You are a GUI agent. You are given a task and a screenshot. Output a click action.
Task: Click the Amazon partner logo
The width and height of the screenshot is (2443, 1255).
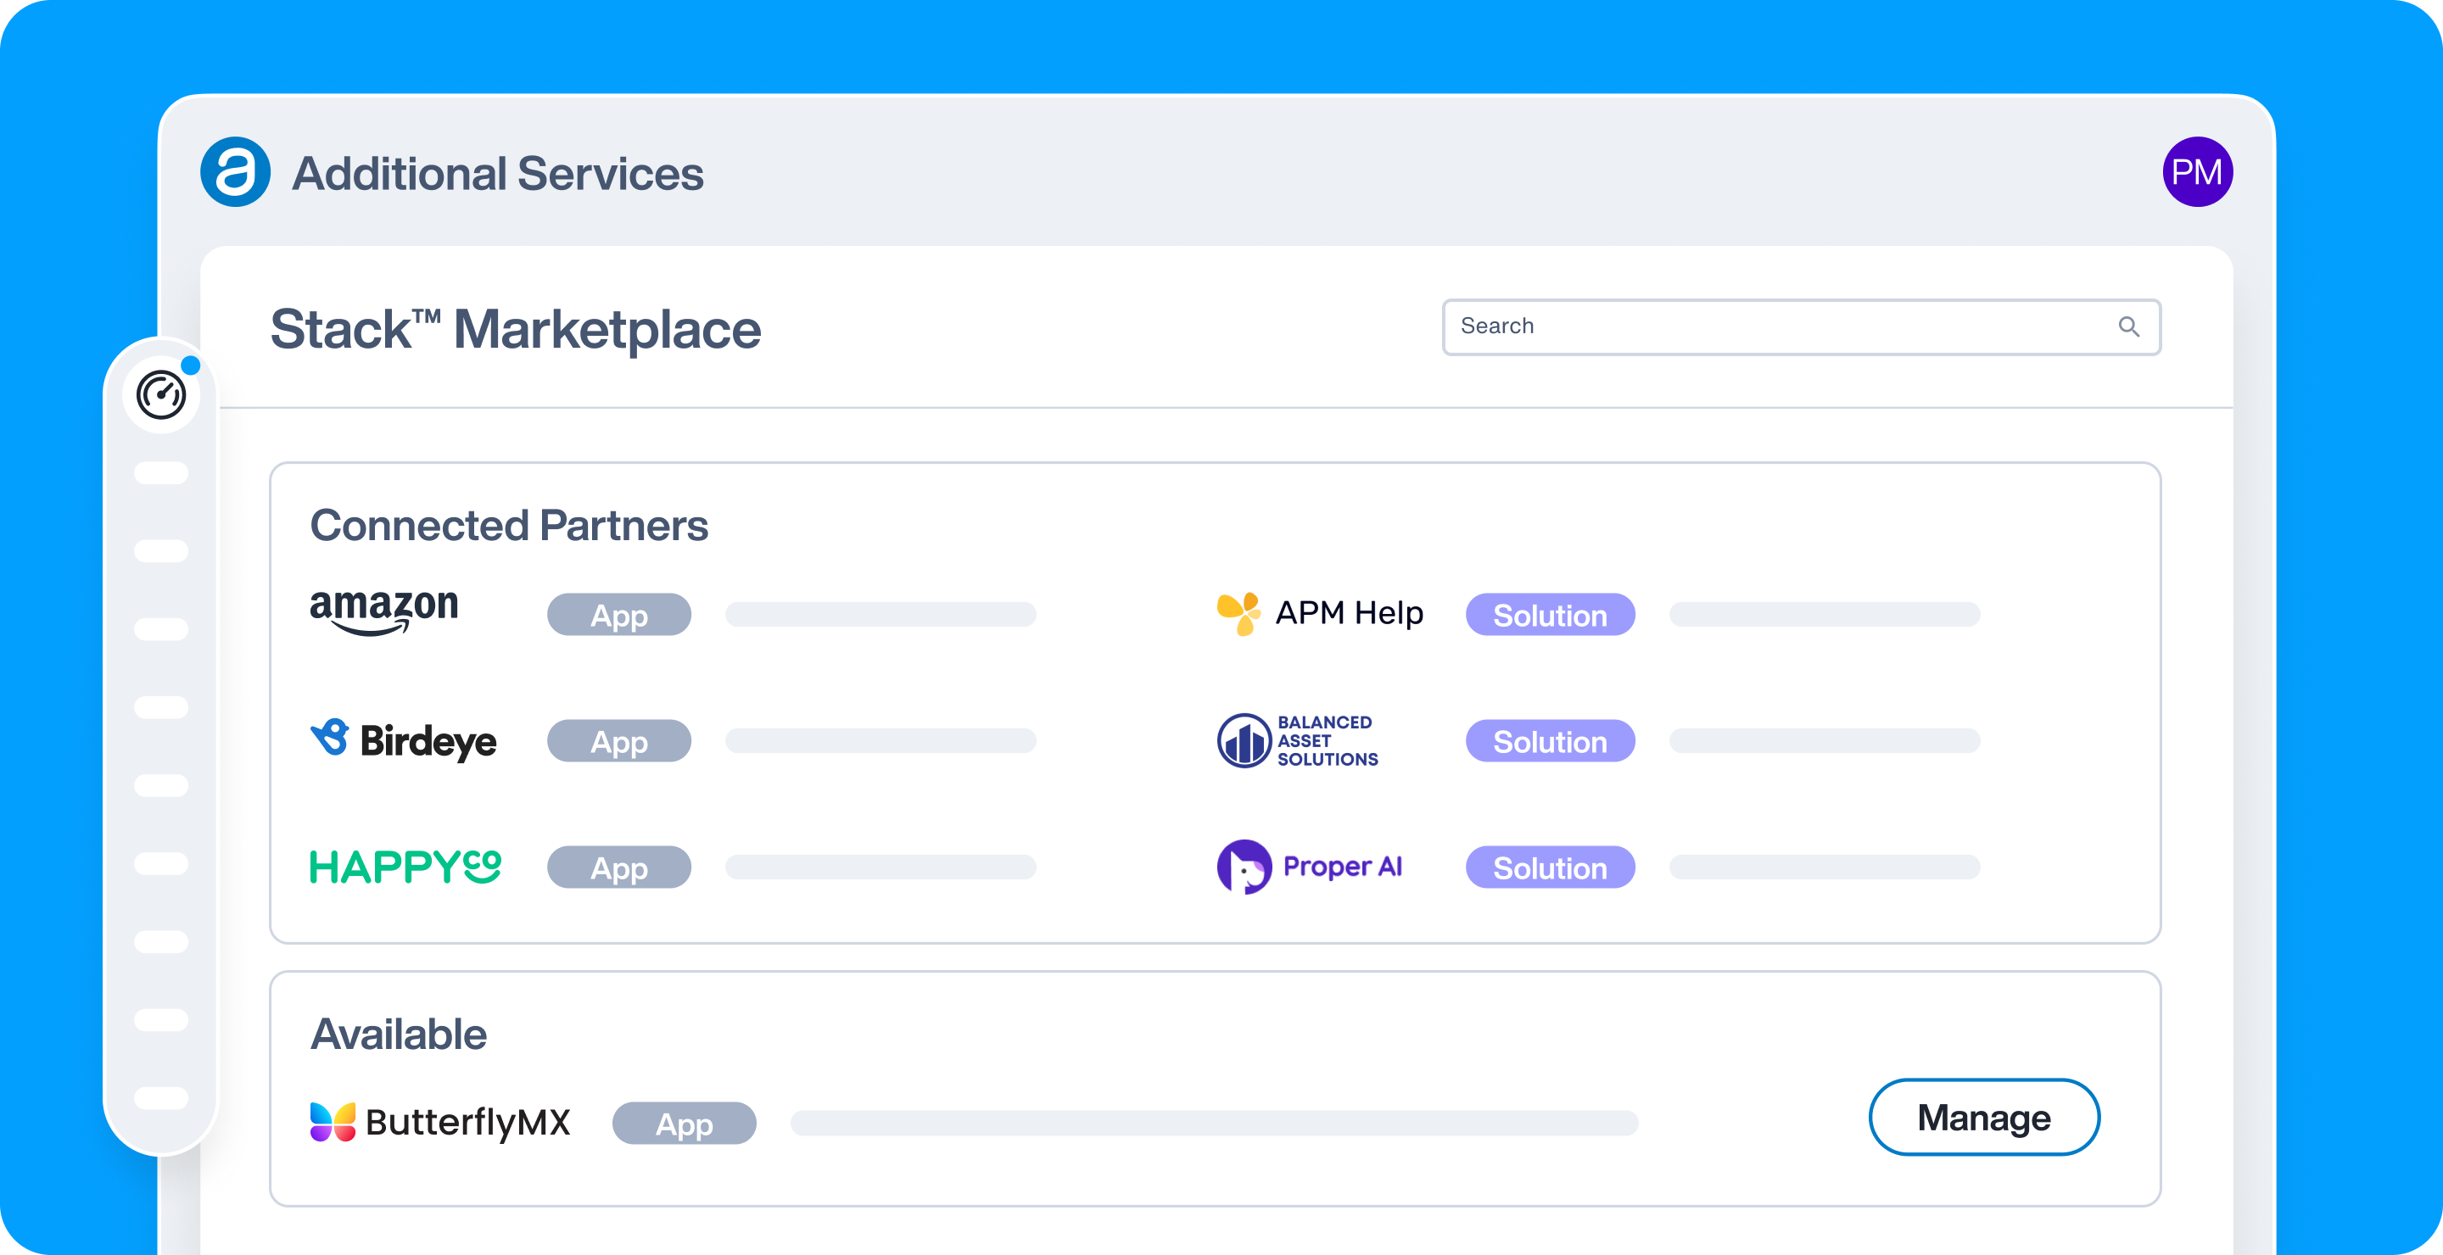[383, 611]
